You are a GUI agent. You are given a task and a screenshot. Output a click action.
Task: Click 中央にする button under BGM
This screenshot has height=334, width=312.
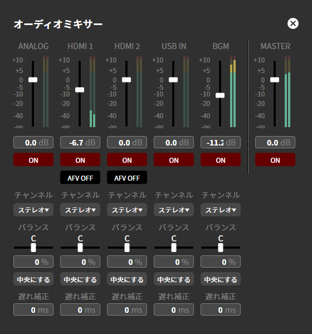point(221,279)
